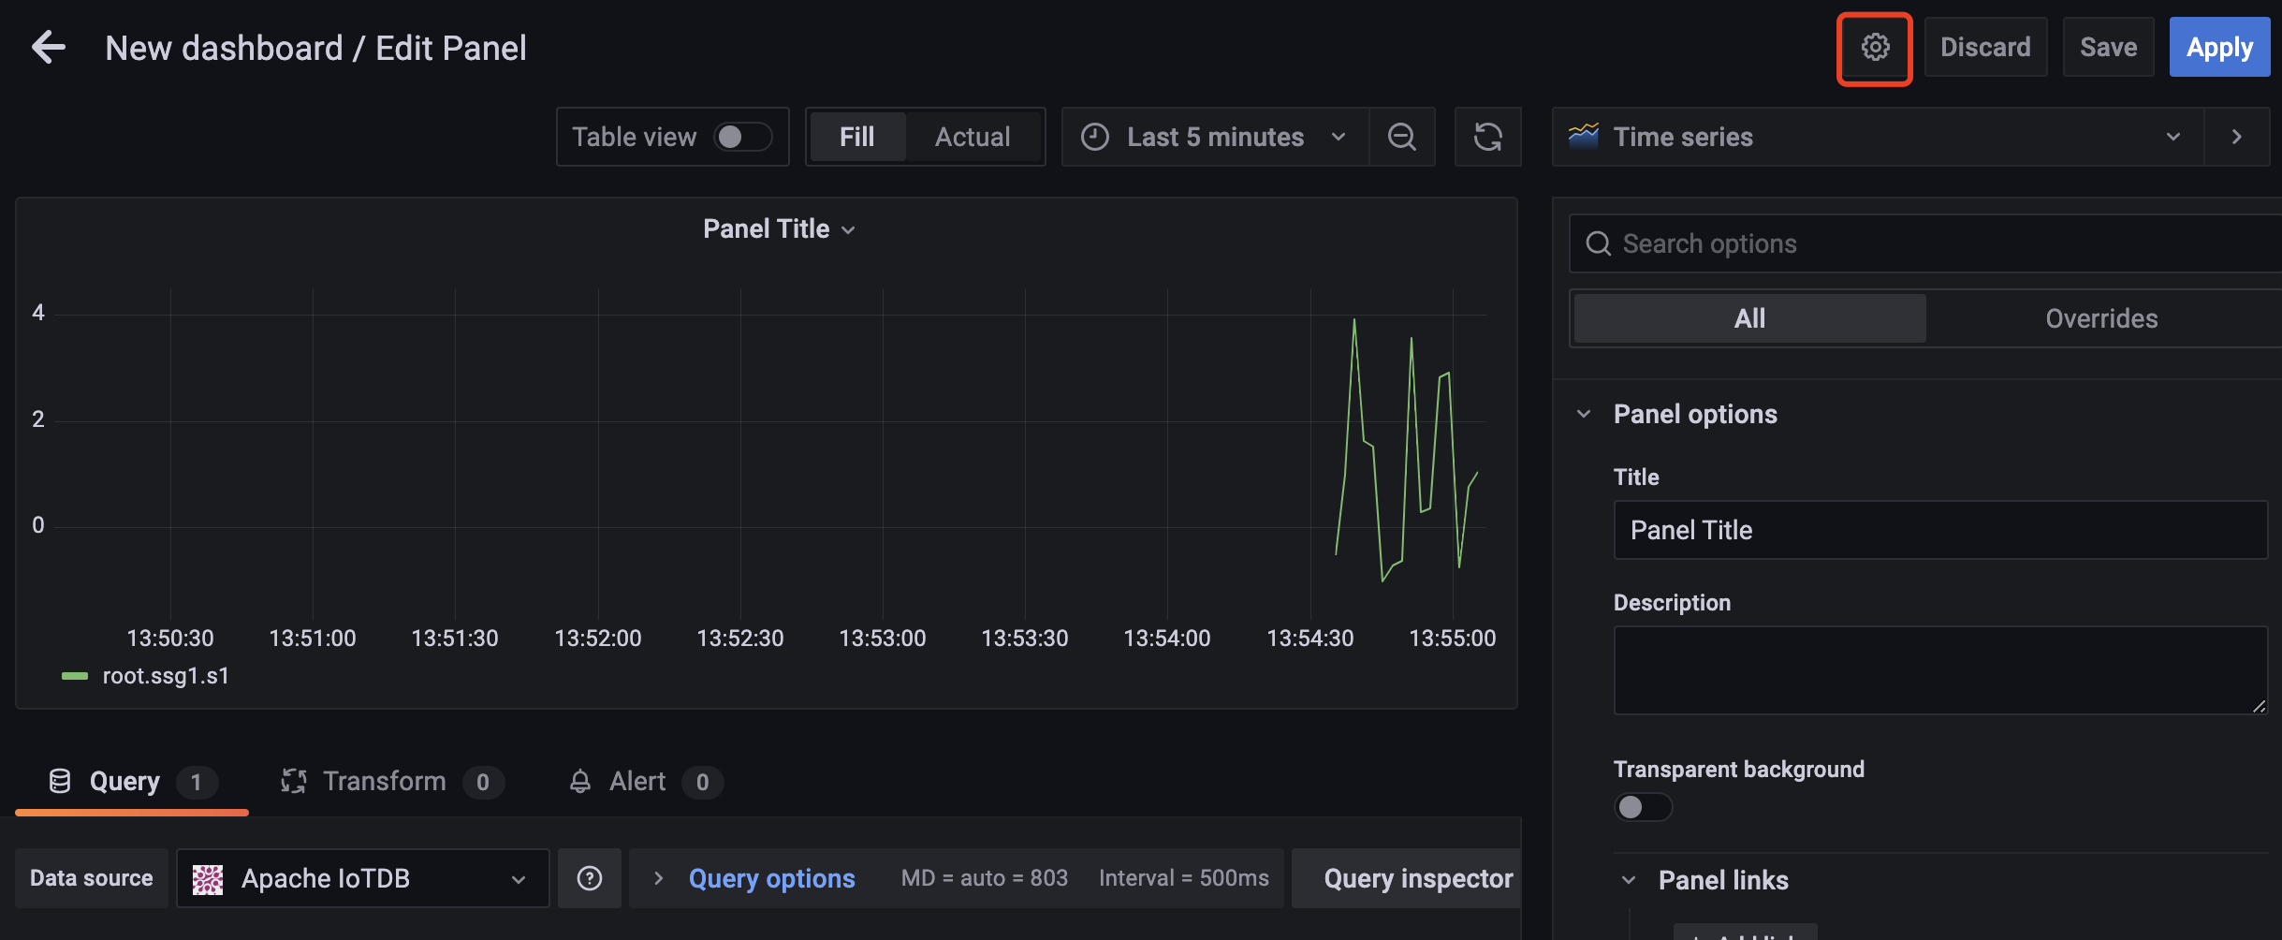2282x940 pixels.
Task: Switch to the Transform tab
Action: click(x=384, y=781)
